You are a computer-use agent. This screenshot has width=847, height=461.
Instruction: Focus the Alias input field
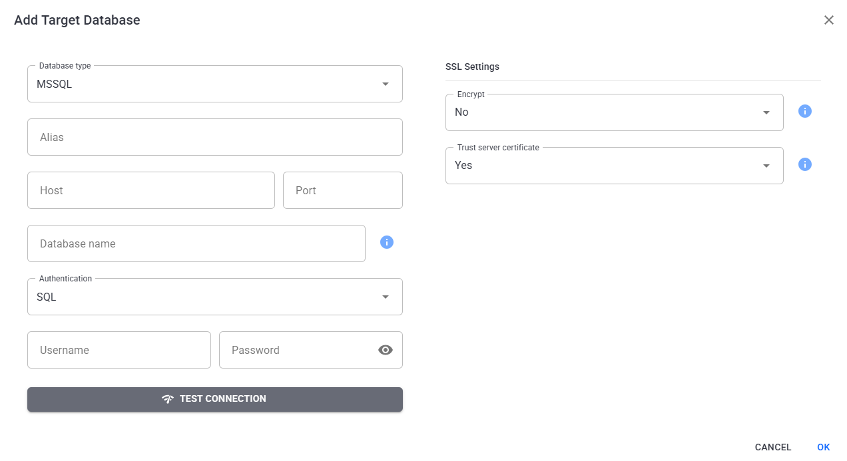click(x=215, y=137)
